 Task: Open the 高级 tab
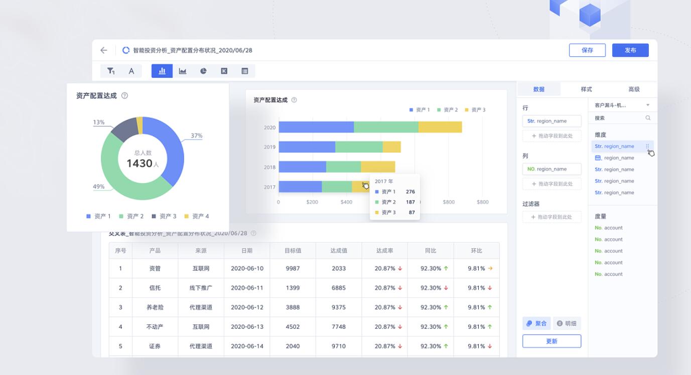634,89
